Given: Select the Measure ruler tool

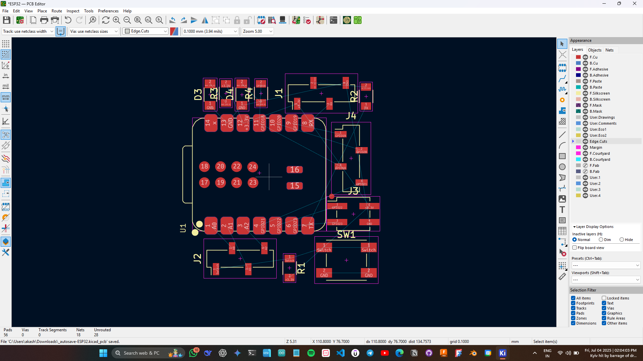Looking at the screenshot, I should click(x=562, y=276).
